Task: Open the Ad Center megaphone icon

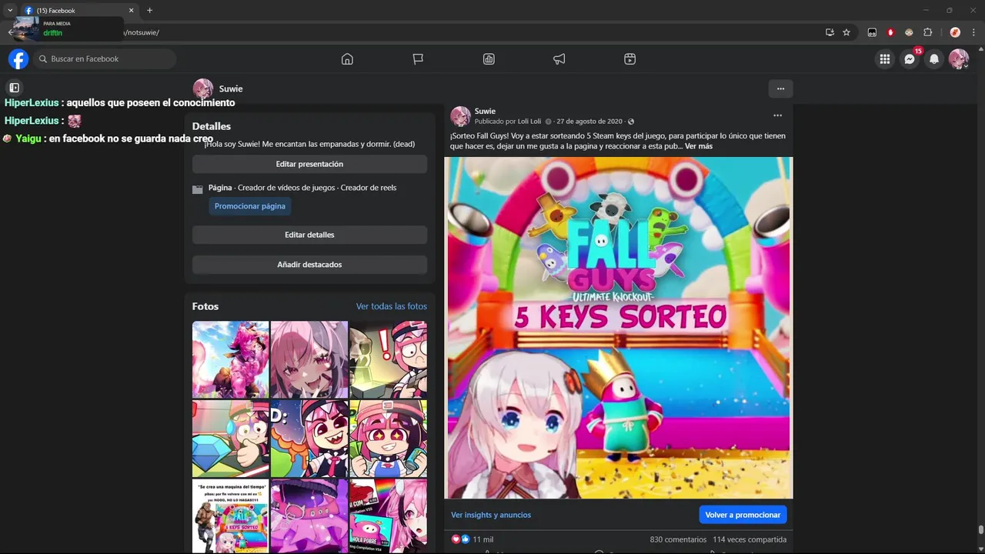Action: (559, 59)
